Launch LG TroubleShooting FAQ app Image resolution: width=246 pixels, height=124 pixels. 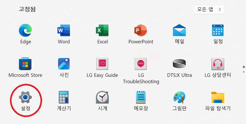click(141, 64)
